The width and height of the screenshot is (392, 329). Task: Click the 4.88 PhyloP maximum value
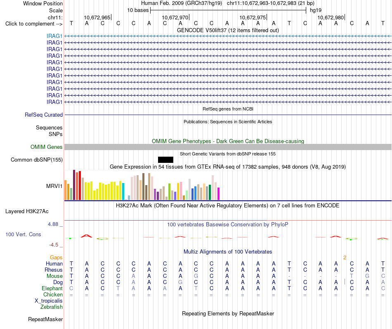tap(53, 224)
